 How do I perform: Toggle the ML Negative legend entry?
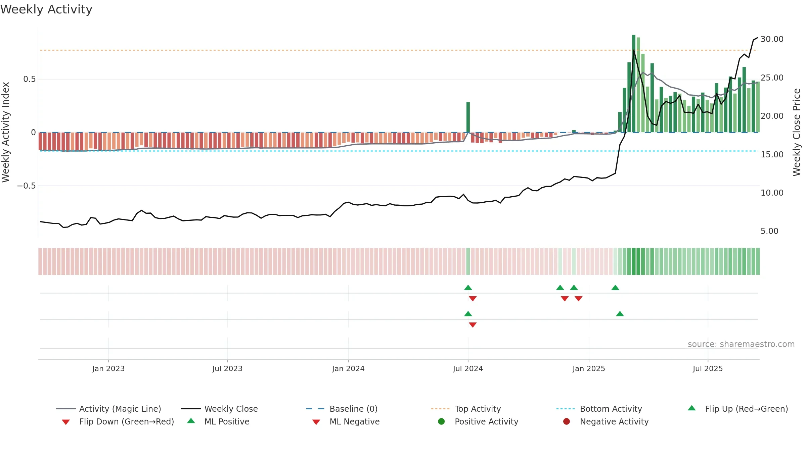[346, 421]
